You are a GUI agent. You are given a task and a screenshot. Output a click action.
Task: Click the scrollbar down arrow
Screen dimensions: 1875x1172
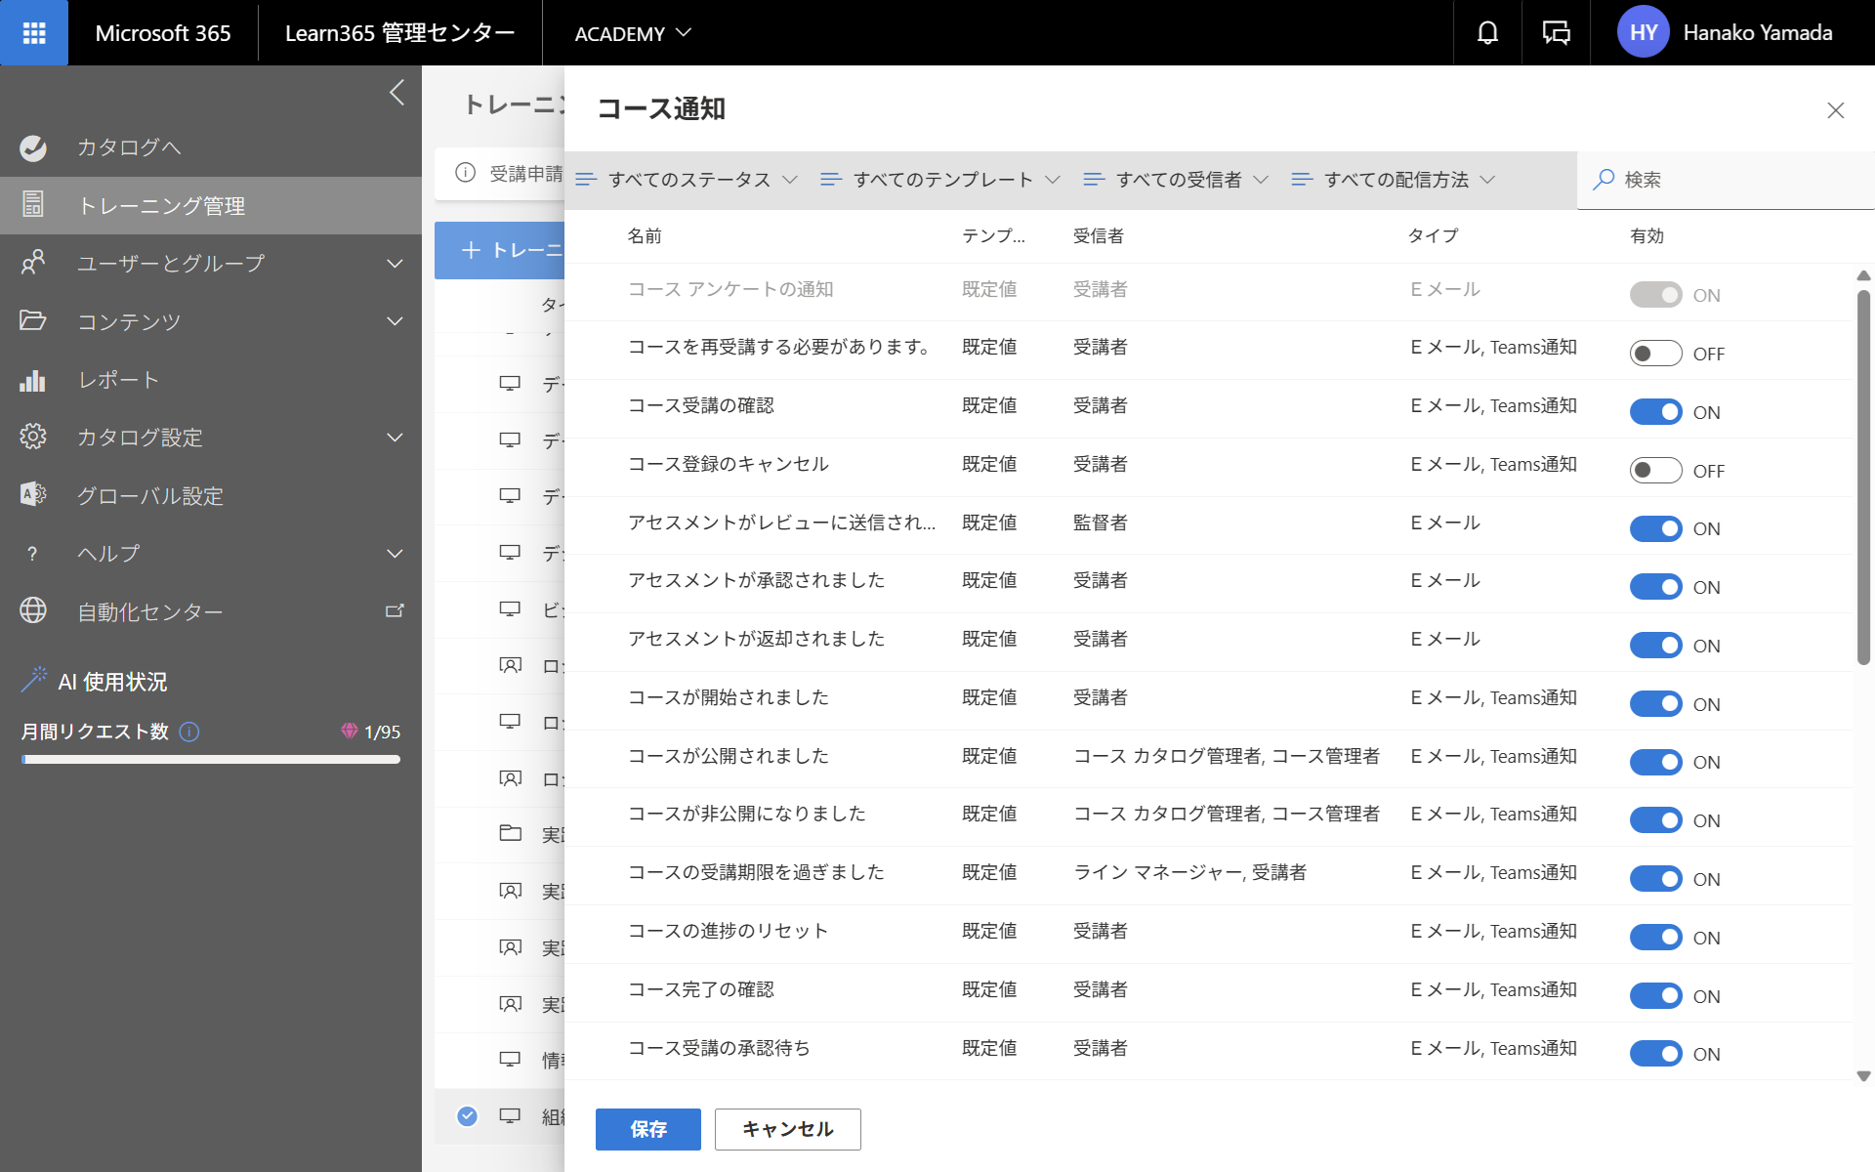[x=1863, y=1076]
